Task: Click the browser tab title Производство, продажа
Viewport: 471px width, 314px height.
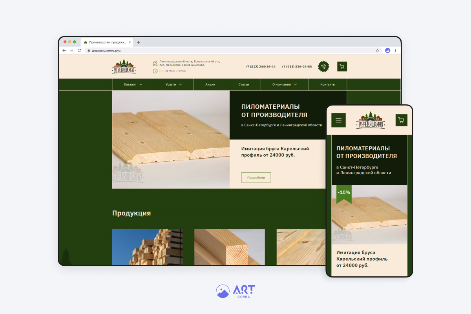Action: [x=107, y=42]
